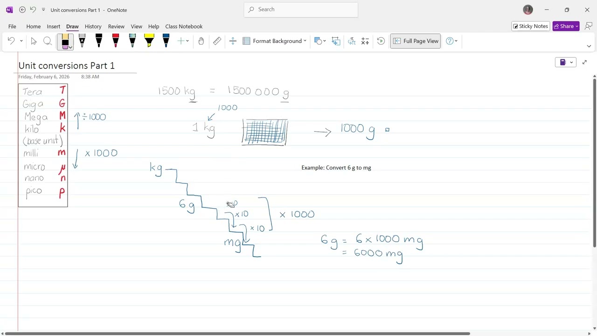This screenshot has width=597, height=336.
Task: Choose the red pen
Action: [116, 41]
